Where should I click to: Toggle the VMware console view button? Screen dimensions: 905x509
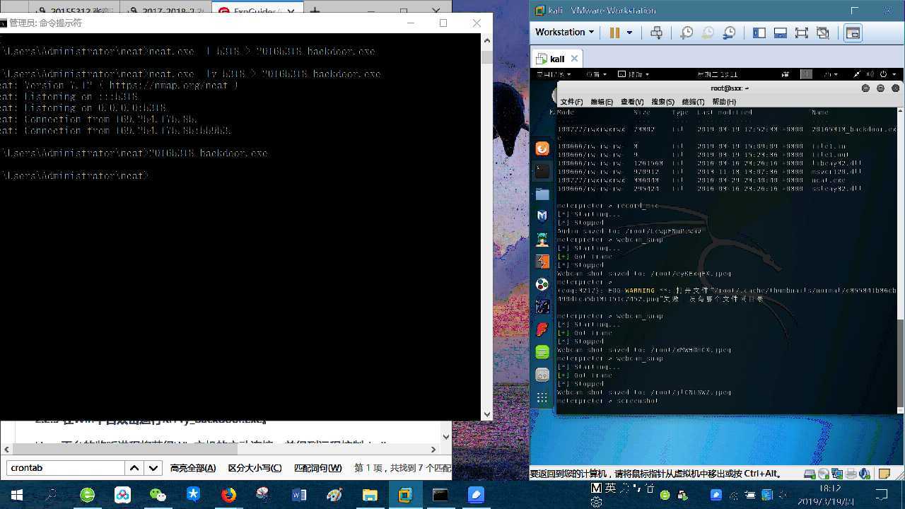tap(853, 33)
